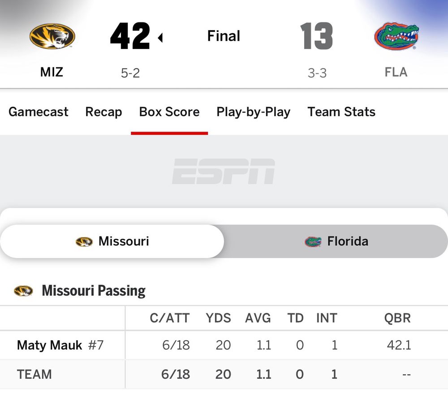Open the Gamecast tab
The height and width of the screenshot is (394, 448).
(x=39, y=112)
